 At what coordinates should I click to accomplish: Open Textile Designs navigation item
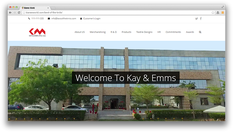pyautogui.click(x=144, y=32)
